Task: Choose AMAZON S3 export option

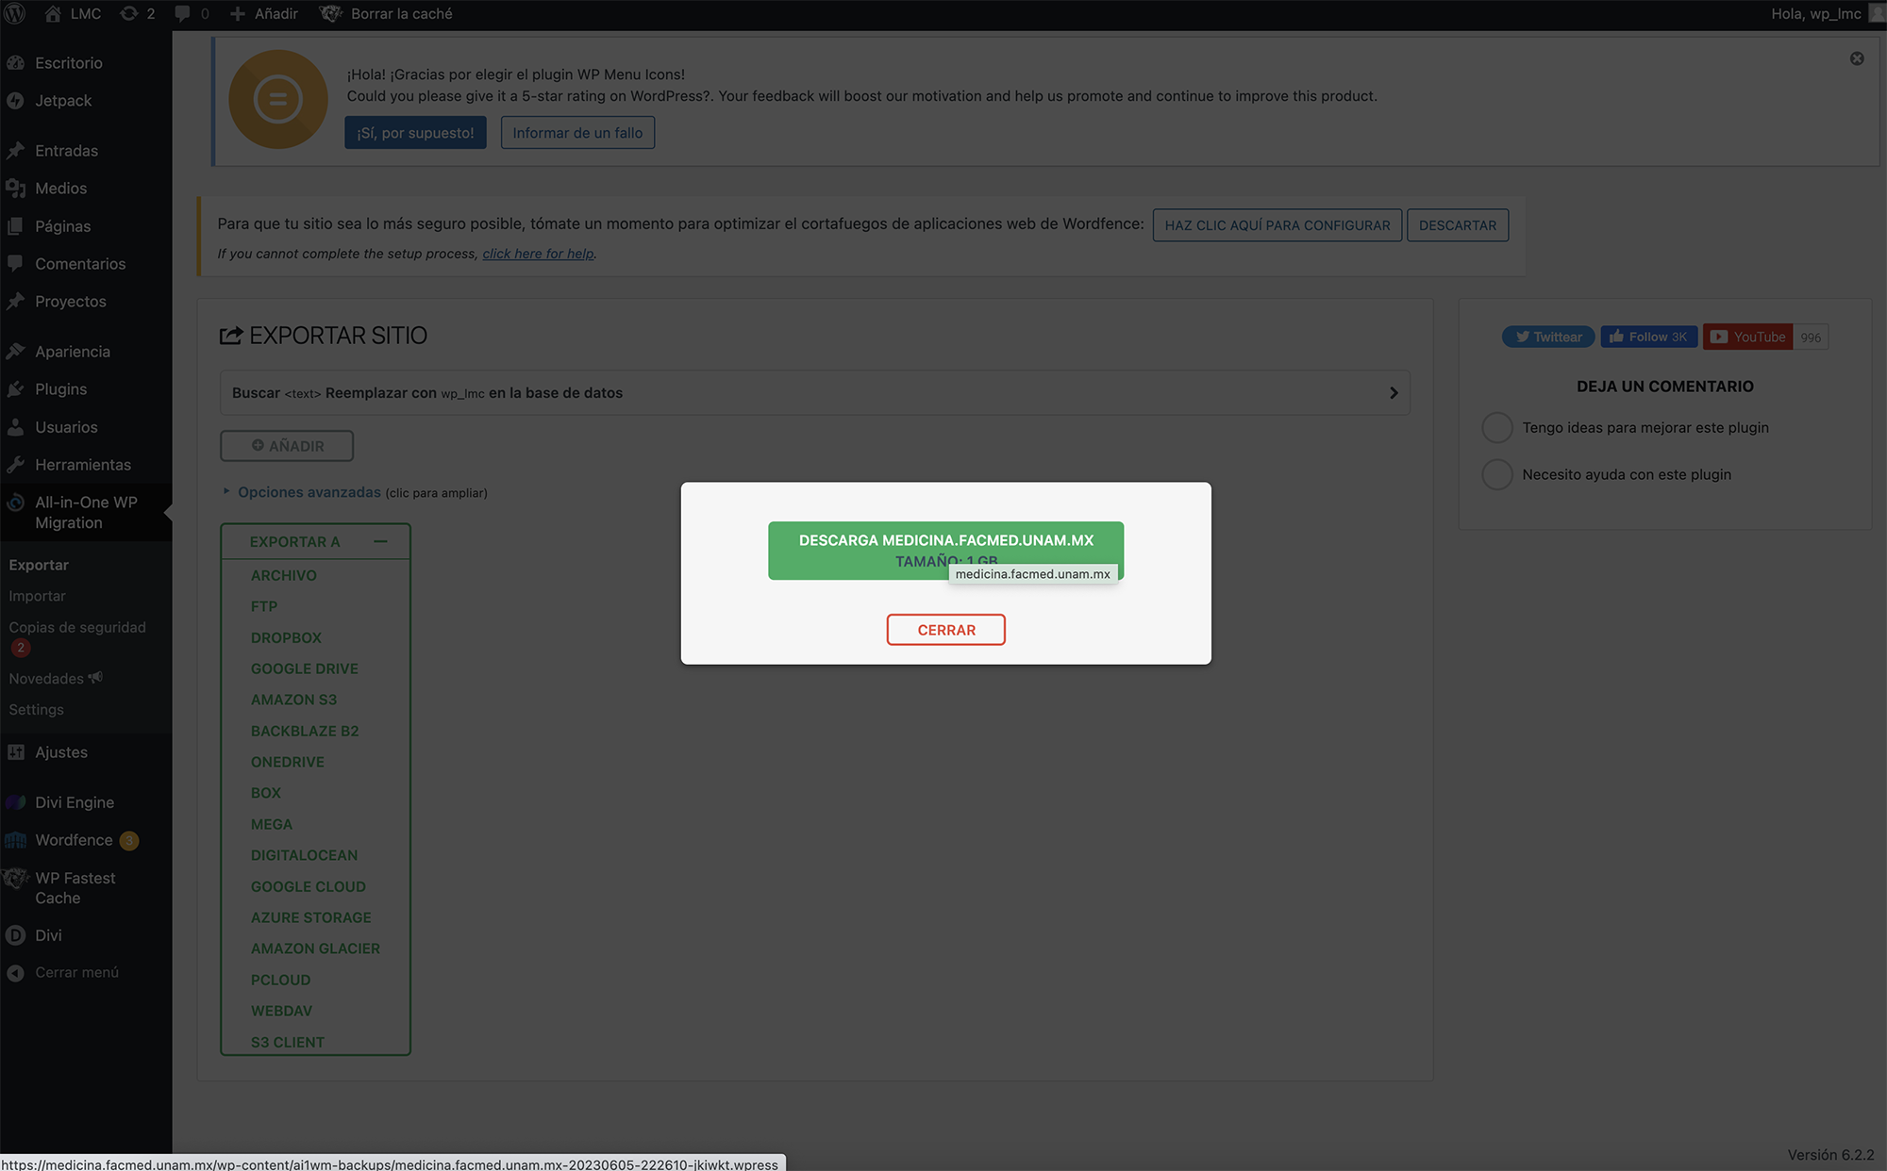Action: tap(293, 700)
